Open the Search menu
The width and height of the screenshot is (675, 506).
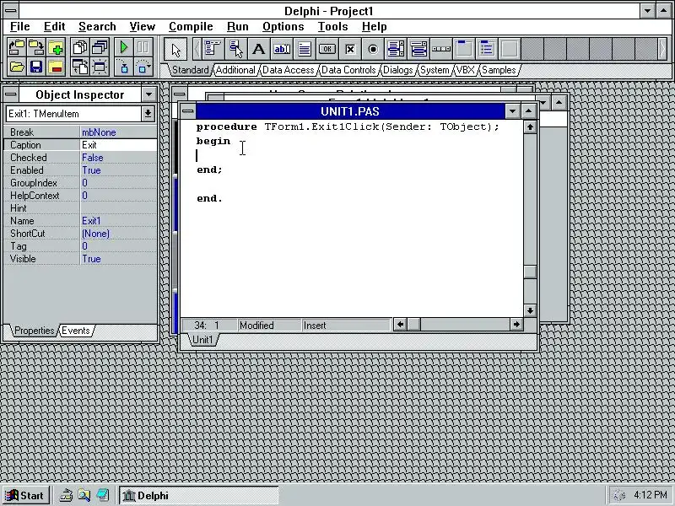tap(97, 27)
